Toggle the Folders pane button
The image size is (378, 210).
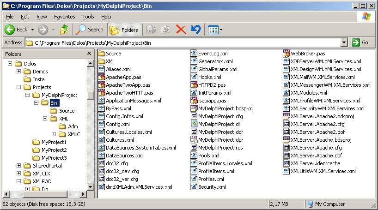tap(124, 30)
